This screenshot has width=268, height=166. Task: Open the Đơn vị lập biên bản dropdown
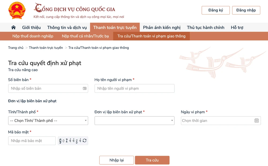coord(134,121)
